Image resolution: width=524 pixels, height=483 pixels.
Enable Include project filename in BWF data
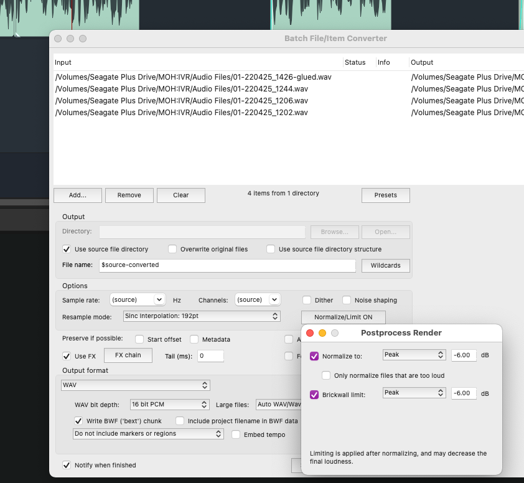180,421
